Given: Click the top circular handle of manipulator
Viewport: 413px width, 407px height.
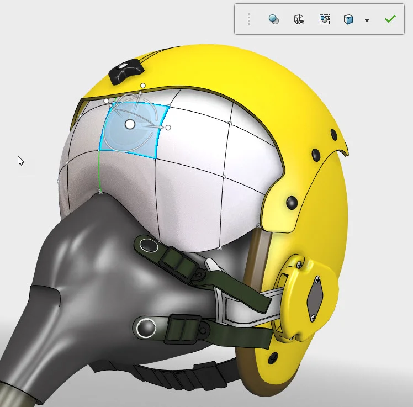Looking at the screenshot, I should pyautogui.click(x=143, y=86).
